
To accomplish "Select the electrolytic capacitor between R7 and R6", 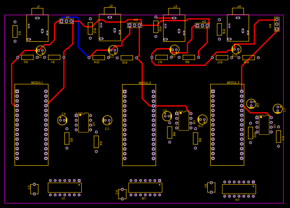I will click(x=174, y=50).
